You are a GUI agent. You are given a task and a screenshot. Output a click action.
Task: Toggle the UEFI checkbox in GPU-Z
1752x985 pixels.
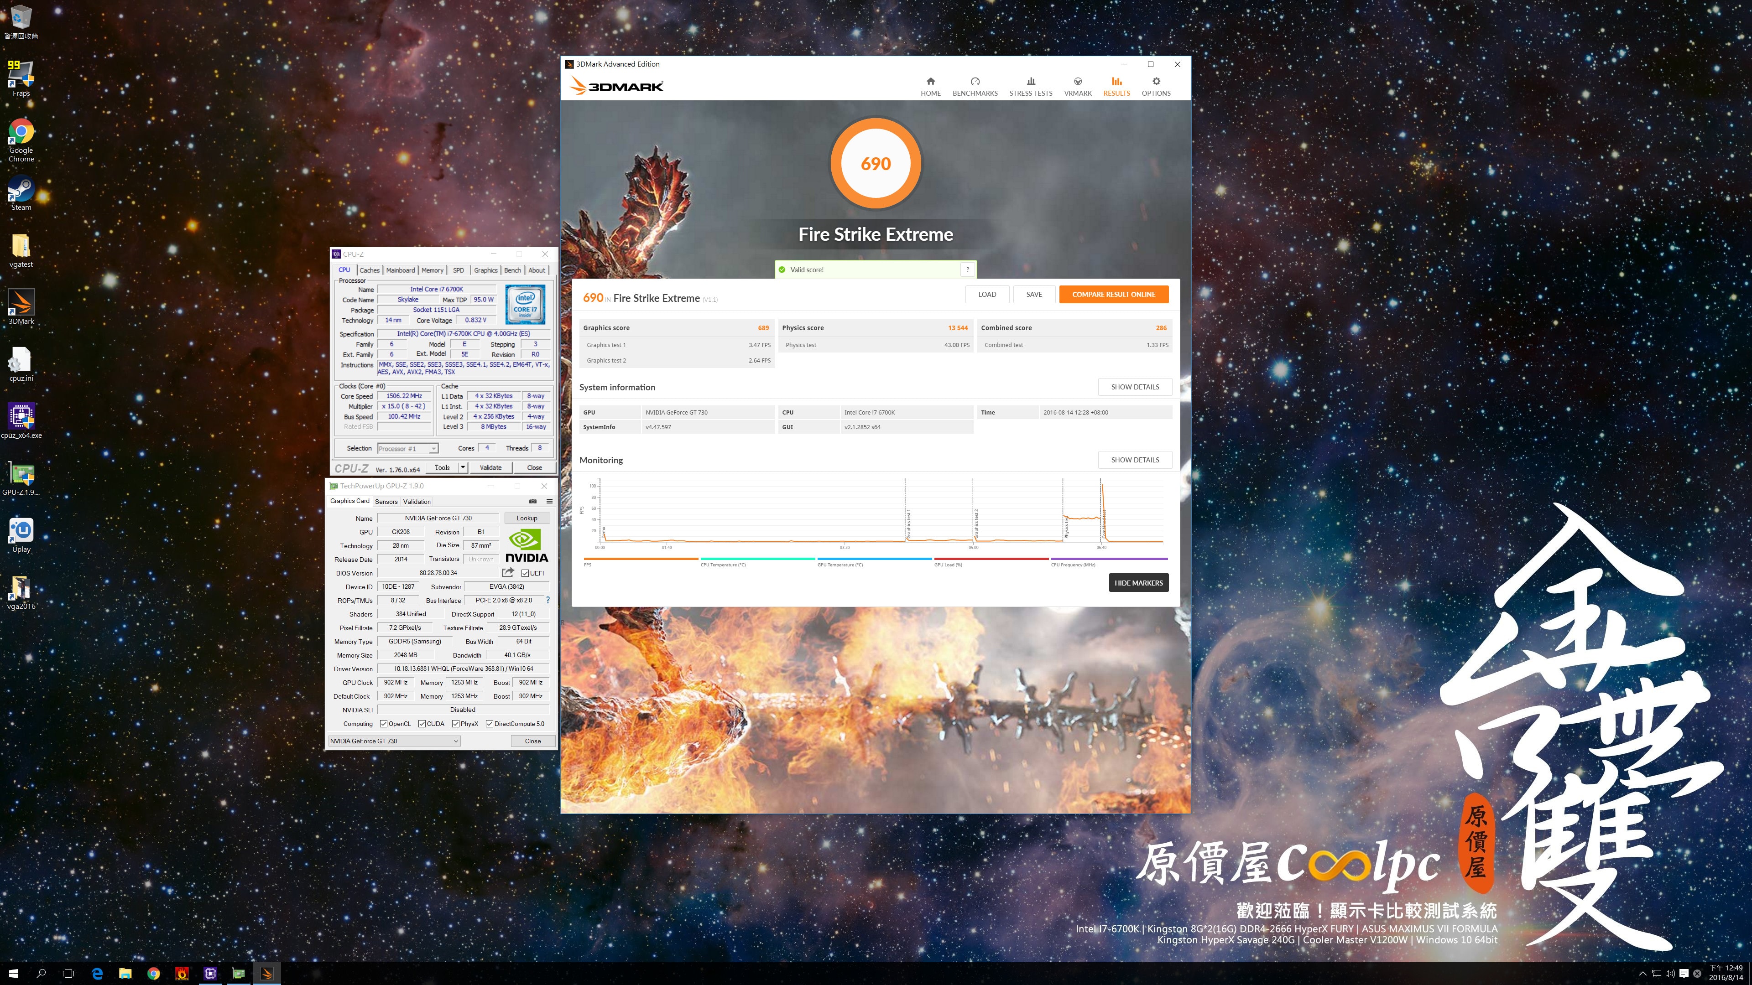point(525,573)
